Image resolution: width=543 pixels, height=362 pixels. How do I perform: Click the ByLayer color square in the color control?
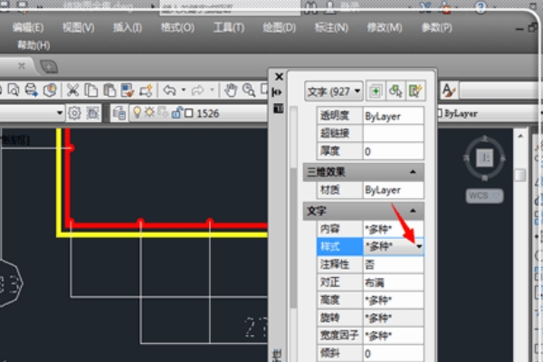click(x=440, y=113)
